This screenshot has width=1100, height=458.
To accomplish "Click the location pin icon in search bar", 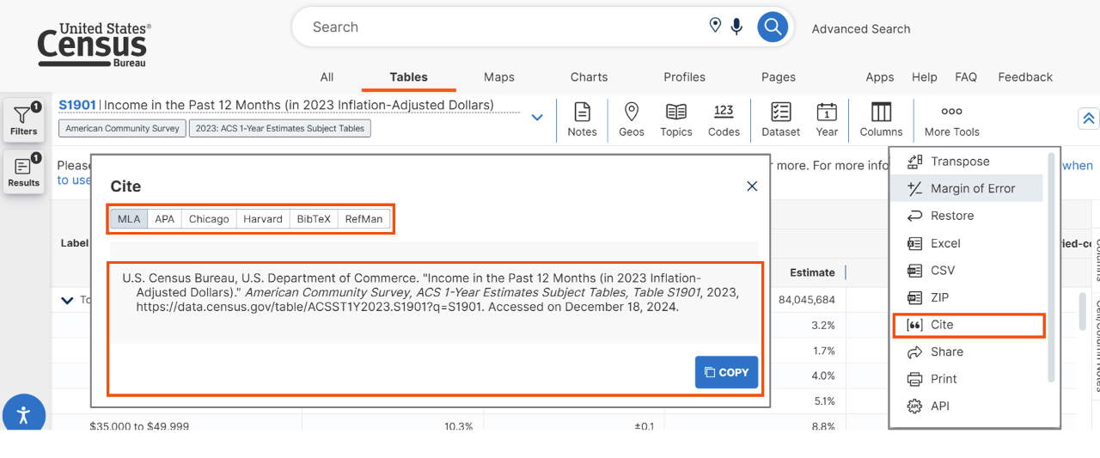I will pos(715,26).
